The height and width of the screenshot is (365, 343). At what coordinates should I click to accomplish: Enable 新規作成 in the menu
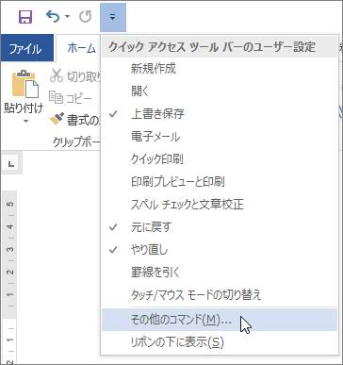coord(220,69)
